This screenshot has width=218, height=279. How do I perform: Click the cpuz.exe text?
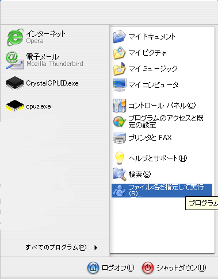(39, 106)
